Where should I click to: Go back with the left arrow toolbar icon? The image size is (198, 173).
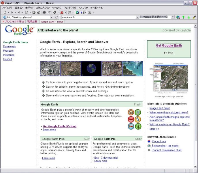pyautogui.click(x=12, y=12)
